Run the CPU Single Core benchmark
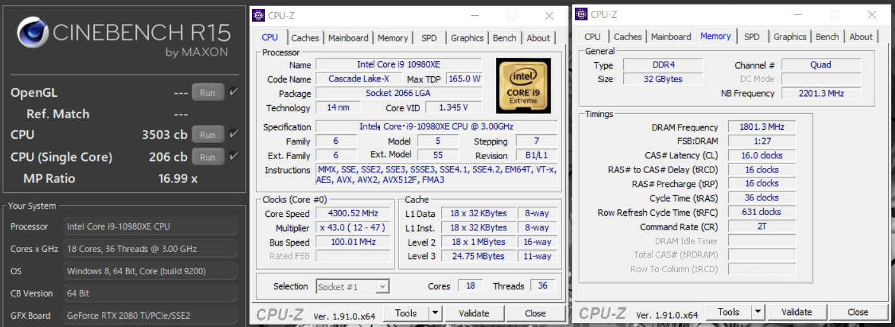The width and height of the screenshot is (895, 327). pyautogui.click(x=208, y=157)
